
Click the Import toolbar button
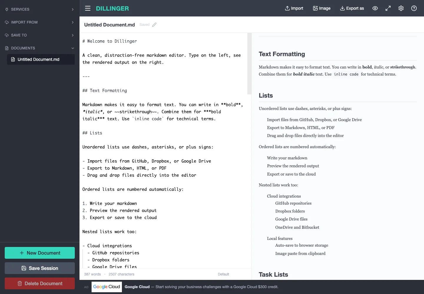click(x=294, y=8)
